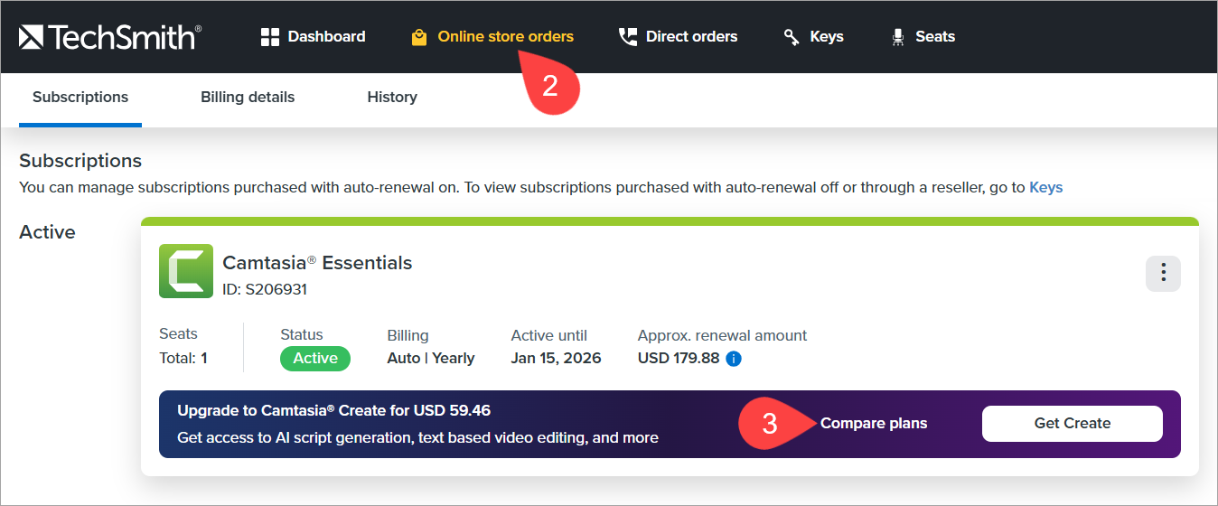Click the Camtasia Essentials title
The height and width of the screenshot is (506, 1218).
click(x=317, y=263)
